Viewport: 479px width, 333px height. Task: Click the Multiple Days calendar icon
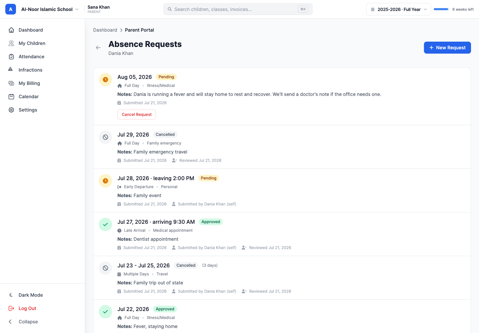(119, 274)
